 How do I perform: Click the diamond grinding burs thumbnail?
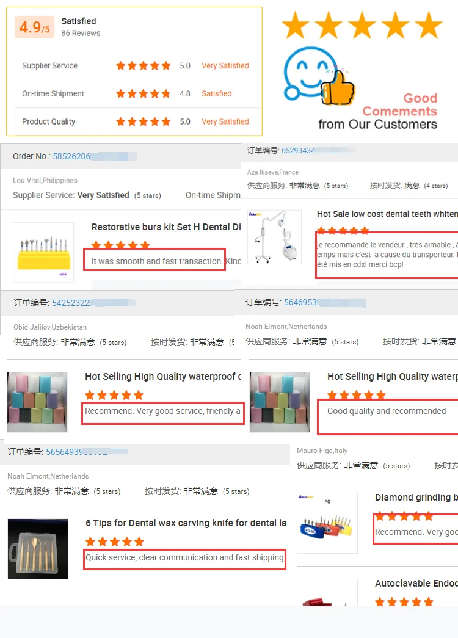tap(327, 523)
